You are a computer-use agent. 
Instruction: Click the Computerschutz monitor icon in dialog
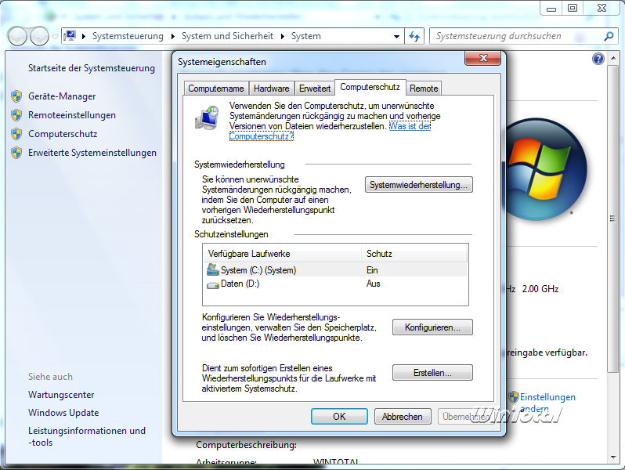(x=207, y=118)
